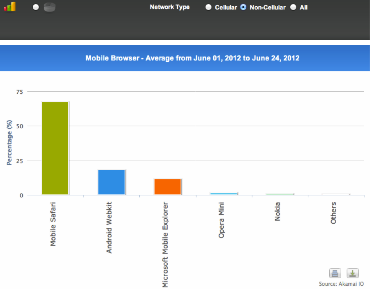The width and height of the screenshot is (370, 289).
Task: Select the pie chart view icon
Action: click(50, 7)
